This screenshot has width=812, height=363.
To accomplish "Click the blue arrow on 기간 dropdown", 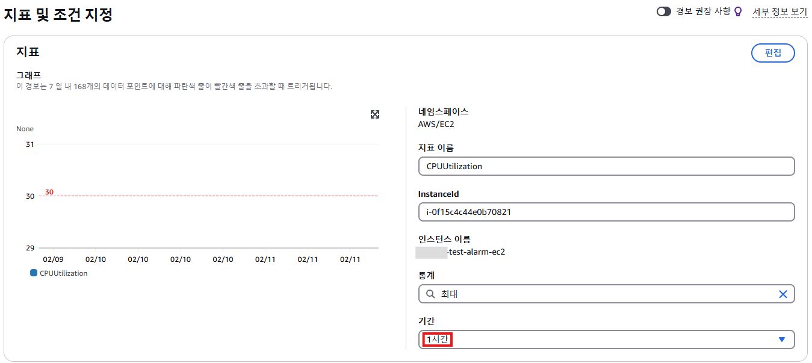I will coord(781,340).
